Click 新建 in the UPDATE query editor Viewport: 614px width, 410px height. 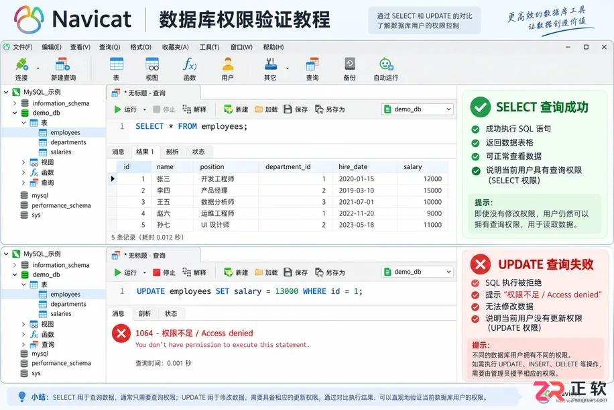(236, 272)
